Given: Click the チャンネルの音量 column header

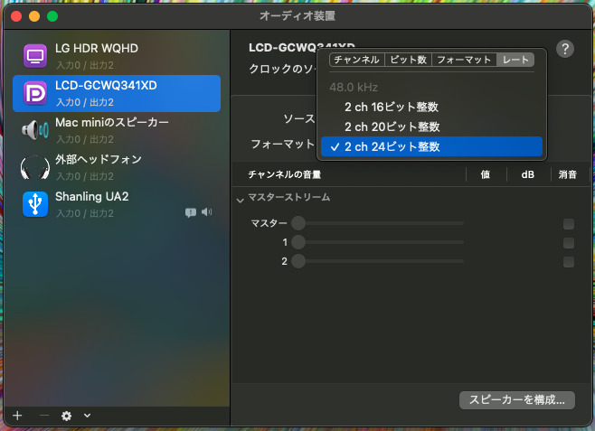Looking at the screenshot, I should coord(285,174).
